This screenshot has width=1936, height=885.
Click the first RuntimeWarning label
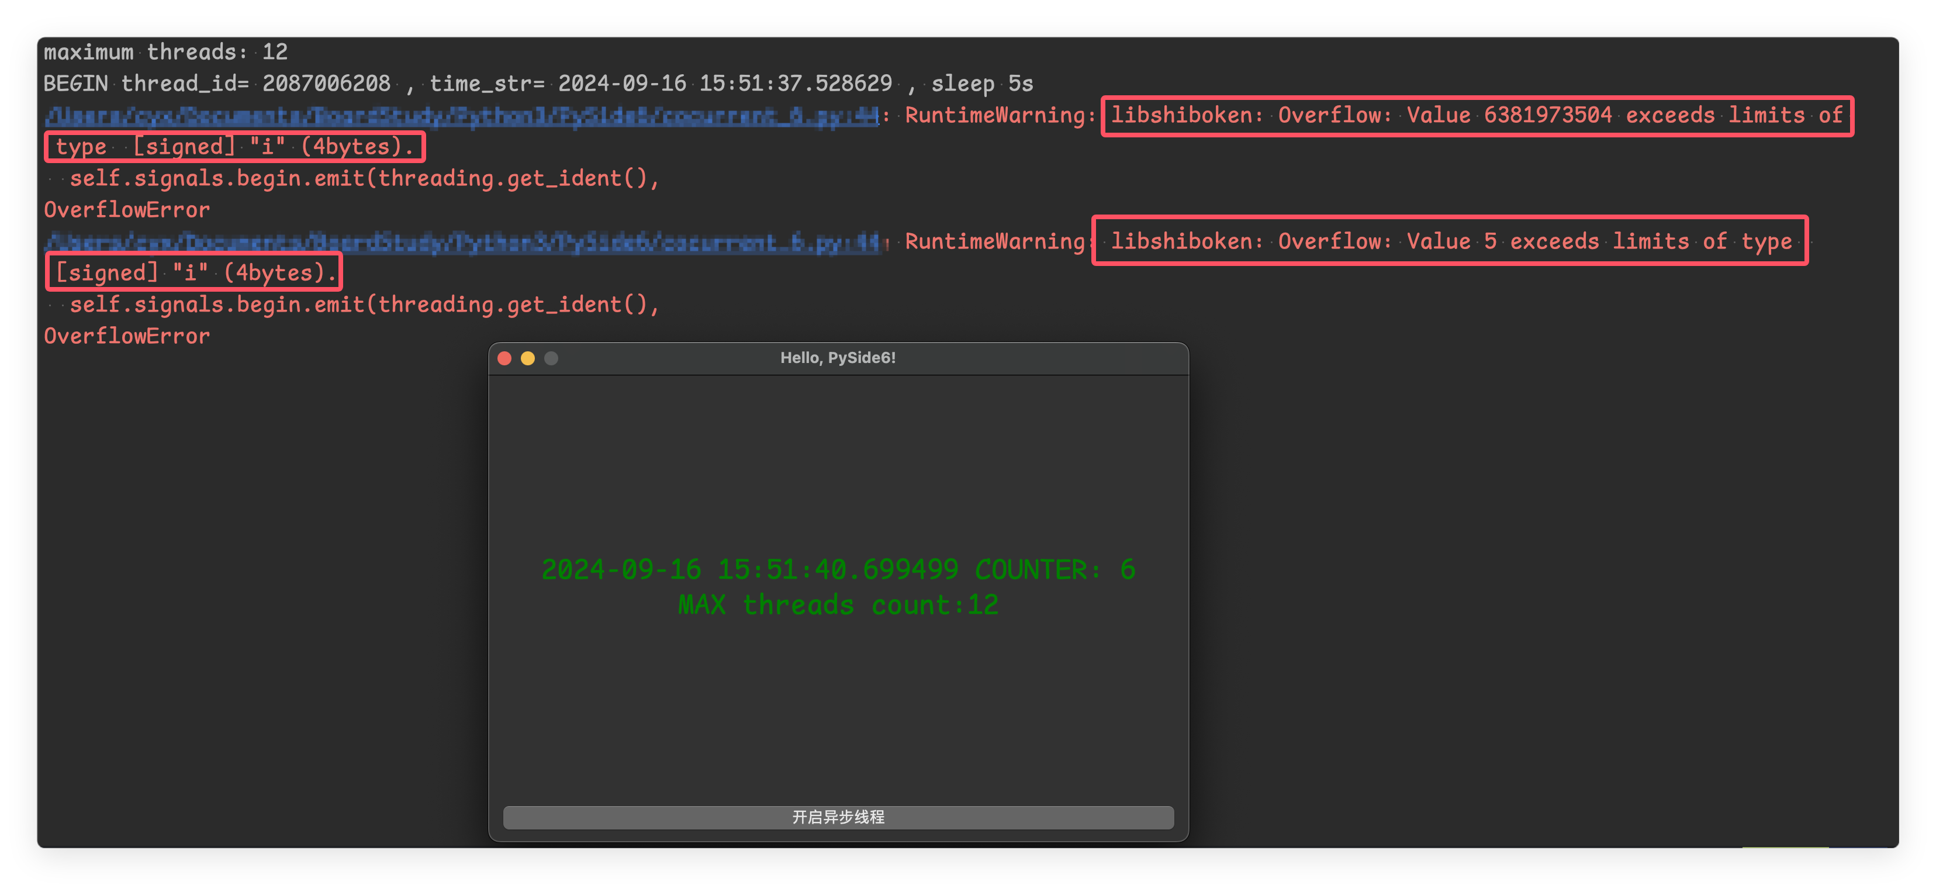(1000, 116)
